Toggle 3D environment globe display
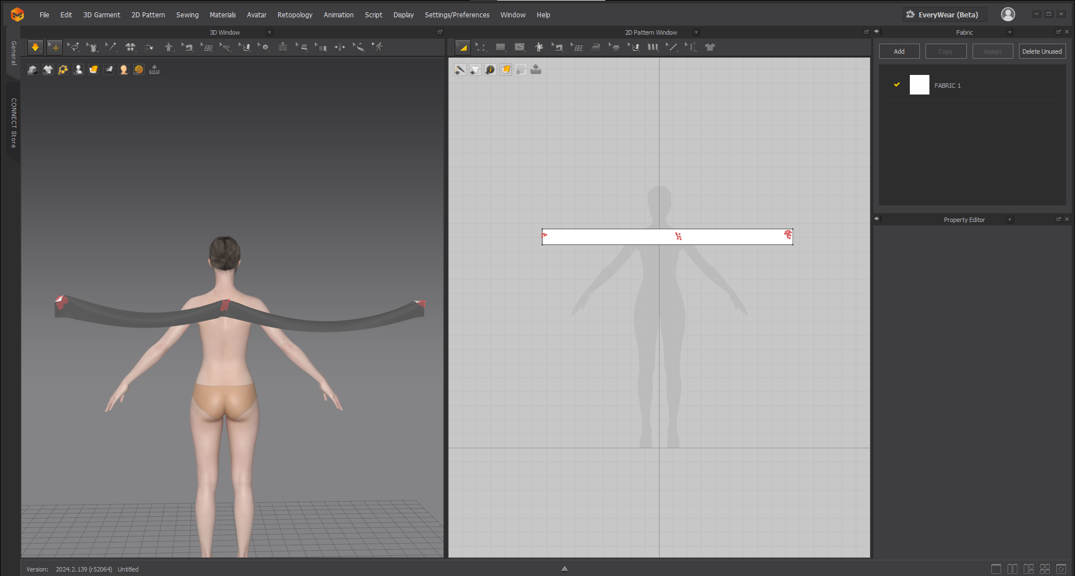This screenshot has width=1075, height=576. 139,70
